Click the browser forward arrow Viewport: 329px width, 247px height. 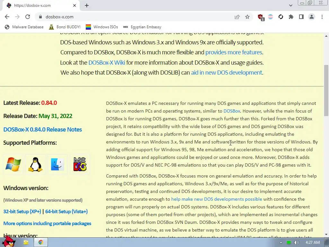coord(17,17)
